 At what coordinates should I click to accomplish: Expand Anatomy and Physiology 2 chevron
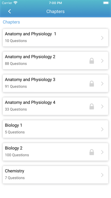click(x=102, y=61)
